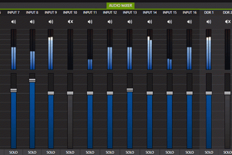232x155 pixels.
Task: Click the DDR 2 volume fader handle
Action: 227,93
